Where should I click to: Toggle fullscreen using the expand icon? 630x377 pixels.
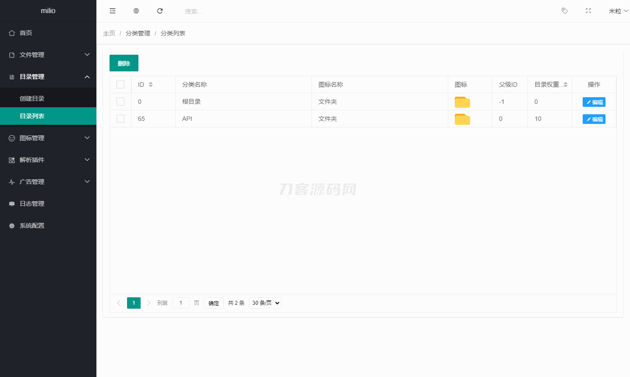click(588, 11)
